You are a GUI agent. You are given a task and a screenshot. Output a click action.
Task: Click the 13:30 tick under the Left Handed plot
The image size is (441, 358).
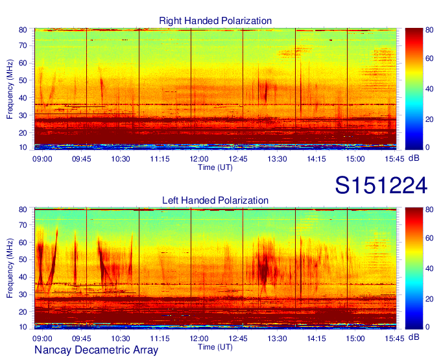(277, 339)
